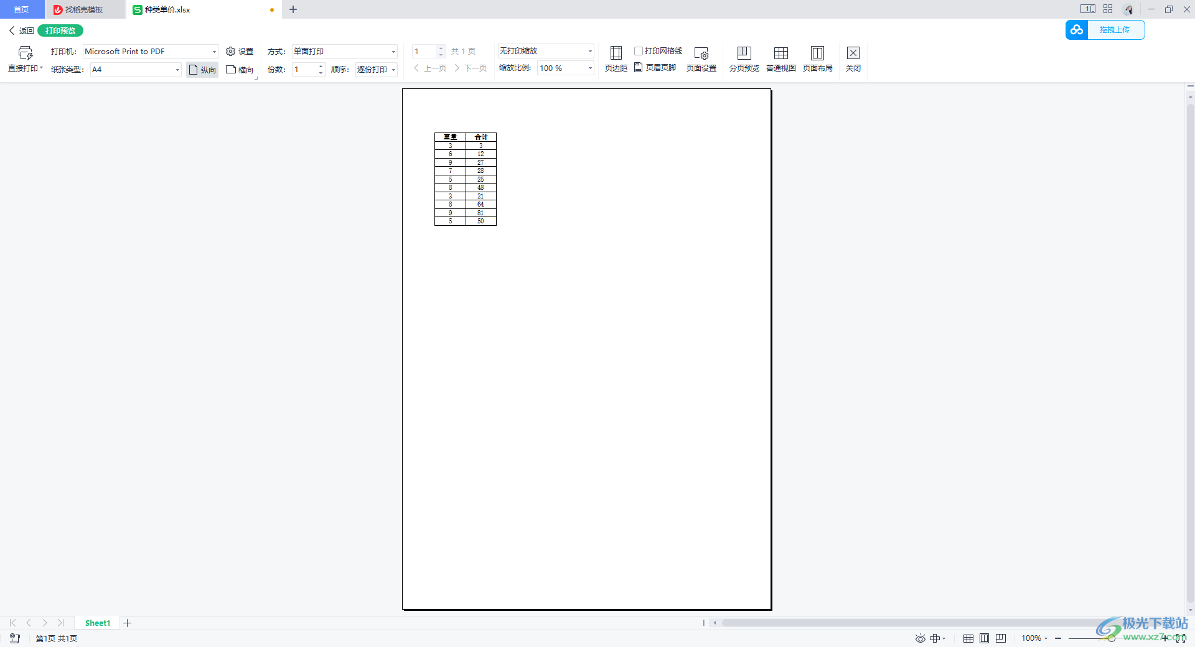
Task: Expand the 方式 单面打印 dropdown
Action: [x=393, y=52]
